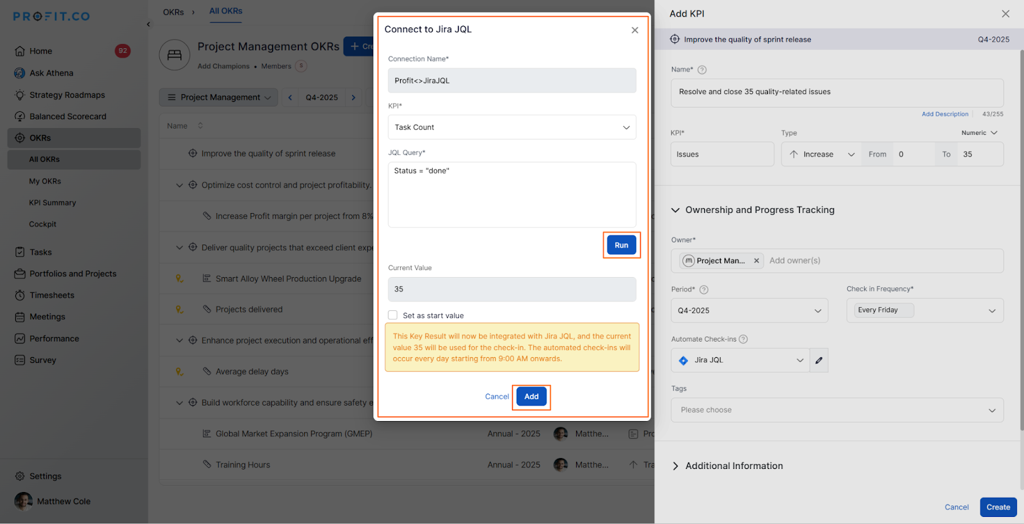Go to previous quarter arrow
Screen dimensions: 1024x524
290,97
